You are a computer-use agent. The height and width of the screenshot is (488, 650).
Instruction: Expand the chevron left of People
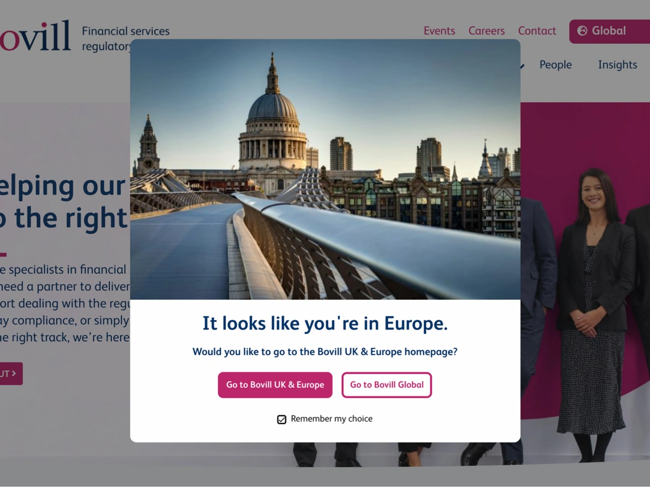[x=522, y=66]
